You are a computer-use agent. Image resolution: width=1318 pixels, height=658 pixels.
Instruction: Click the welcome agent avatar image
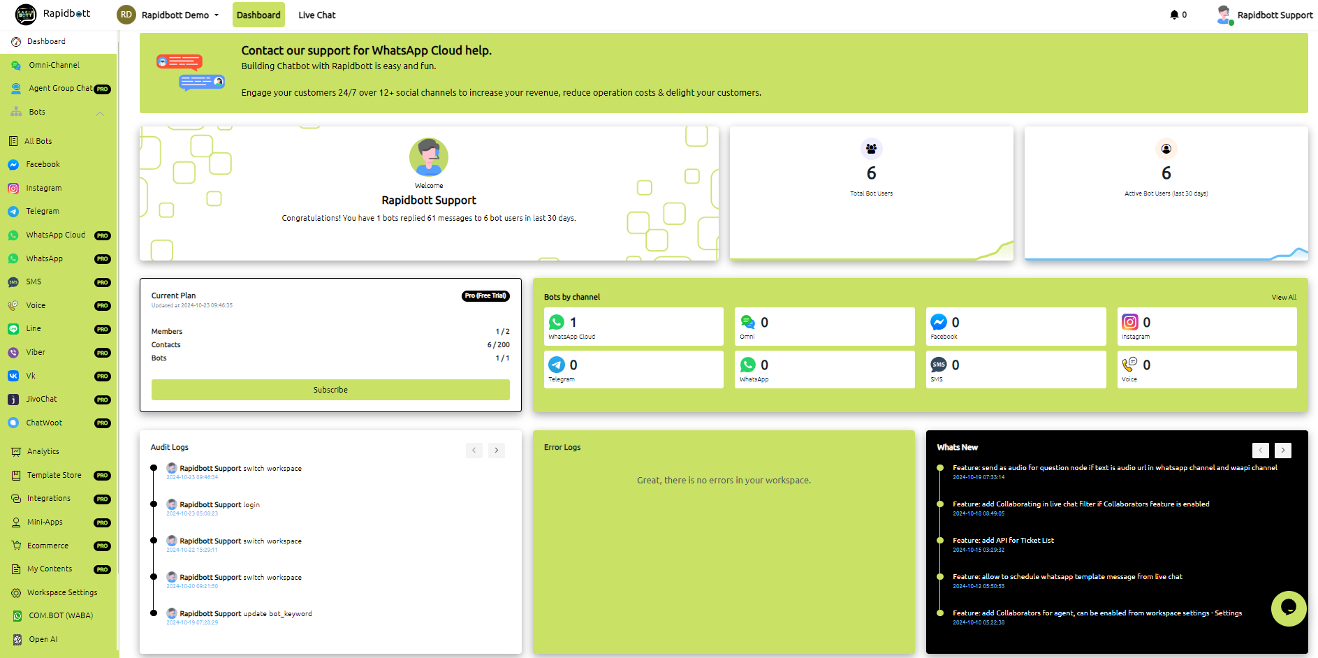tap(429, 157)
